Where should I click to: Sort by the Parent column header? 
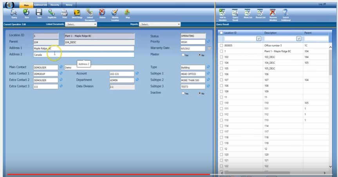pos(308,33)
